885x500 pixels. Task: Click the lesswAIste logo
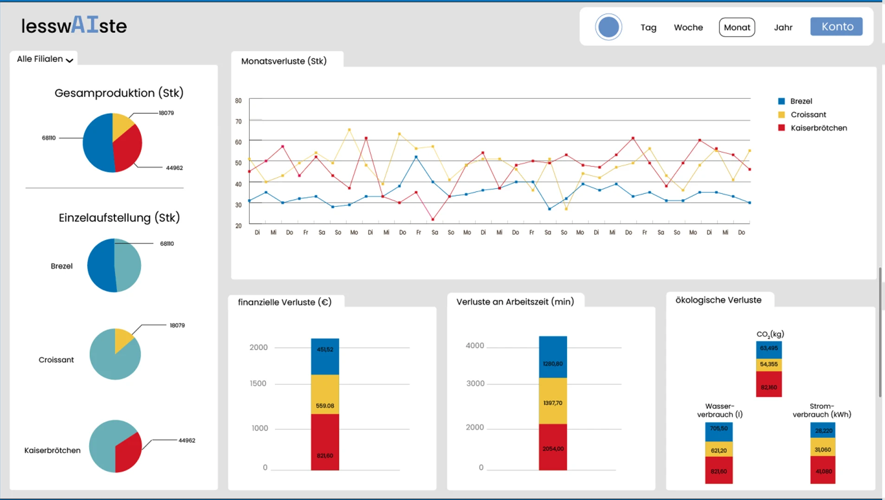tap(74, 26)
